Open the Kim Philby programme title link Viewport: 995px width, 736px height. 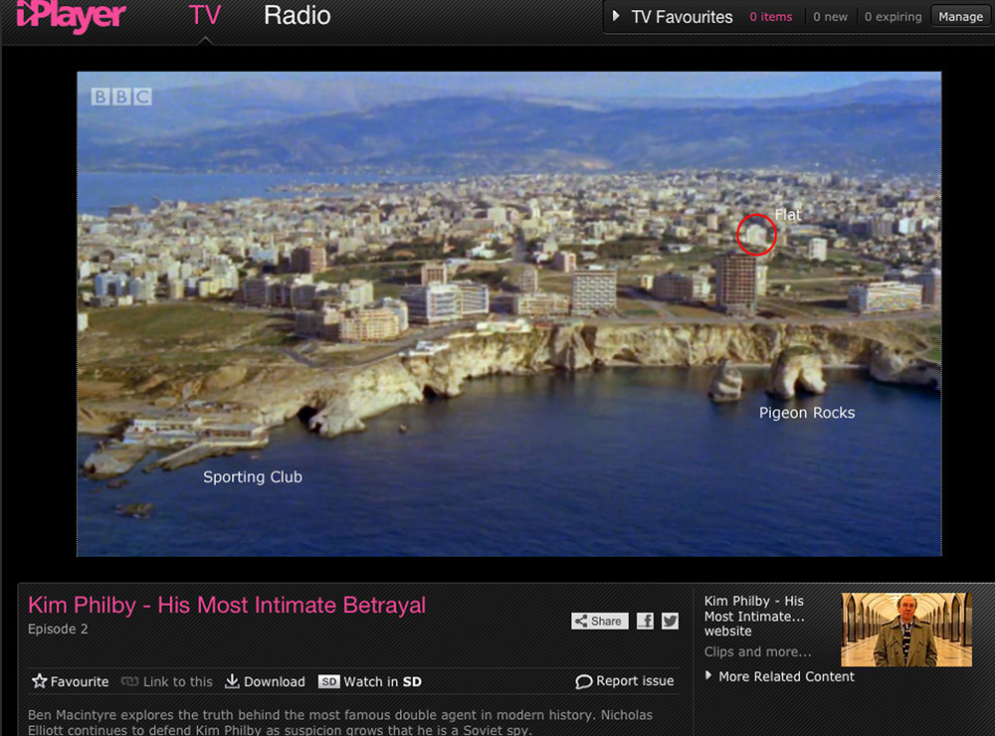(x=227, y=605)
